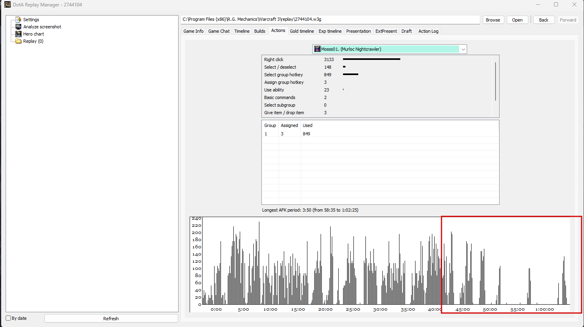Screen dimensions: 584x327
Task: Click the Browse button
Action: [493, 20]
